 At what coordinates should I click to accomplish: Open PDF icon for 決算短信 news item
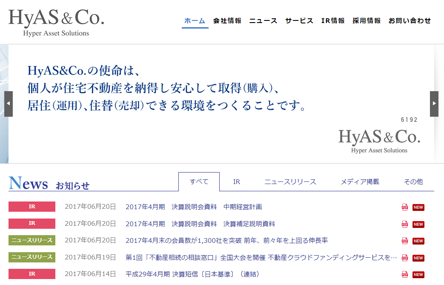(x=404, y=274)
